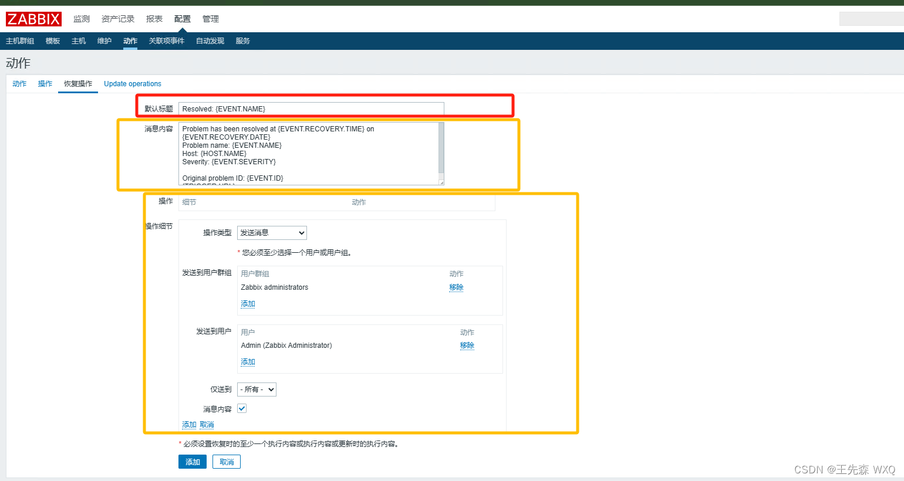Go to 主机 submenu
Screen dimensions: 904x481
[79, 41]
